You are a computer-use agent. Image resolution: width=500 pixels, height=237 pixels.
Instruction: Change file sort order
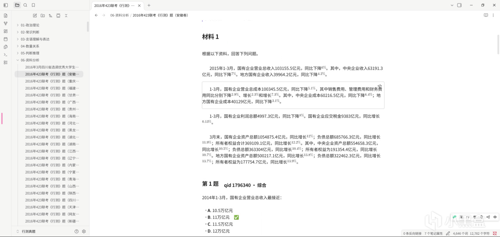click(50, 16)
